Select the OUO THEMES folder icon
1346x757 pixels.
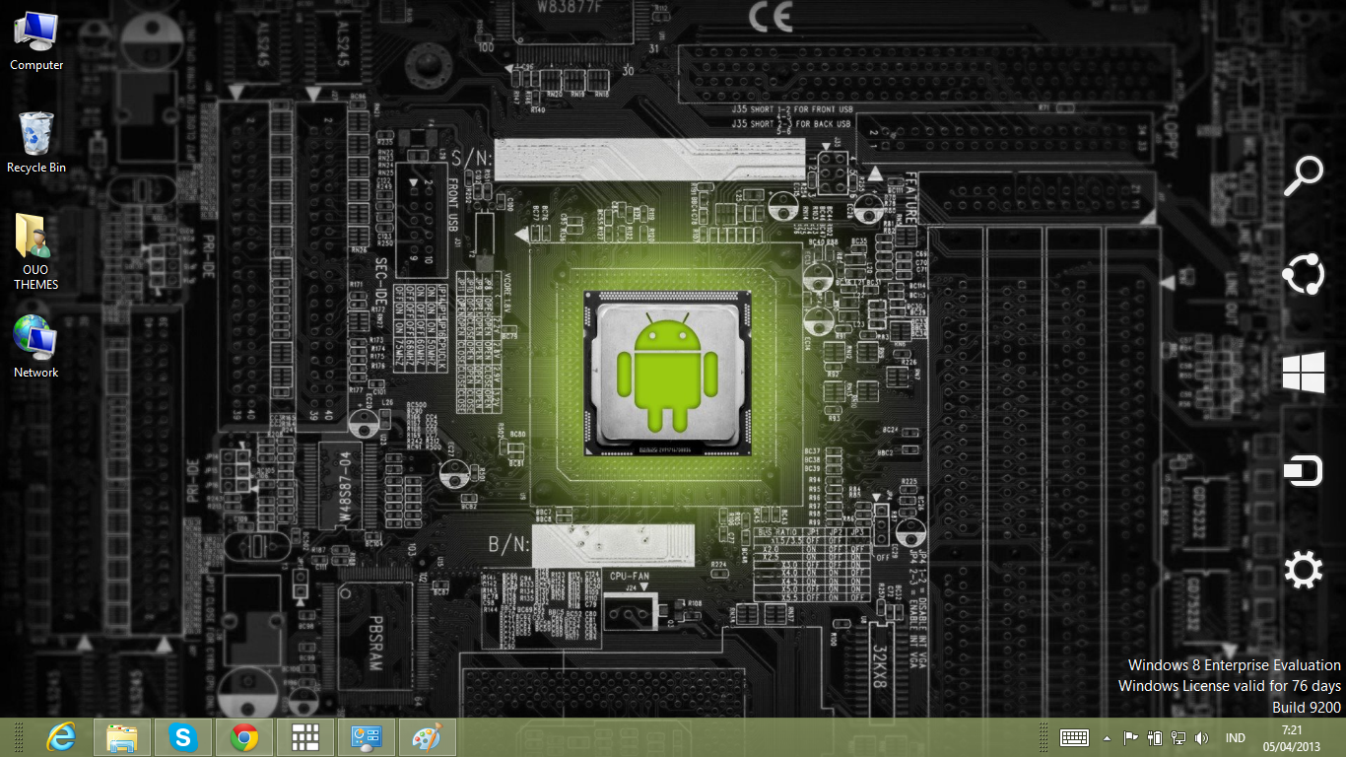[36, 250]
